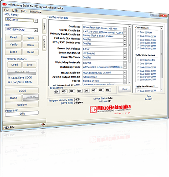
Task: Expand the T3CMX dropdown
Action: pyautogui.click(x=125, y=80)
